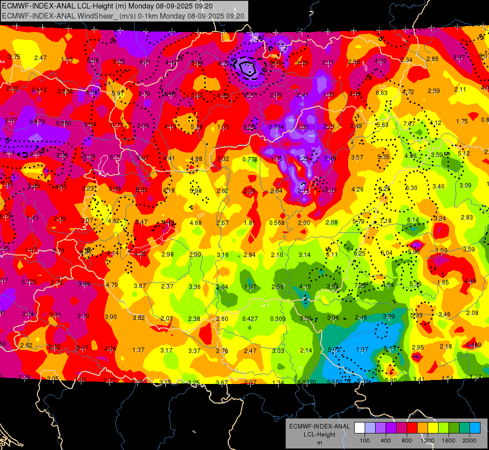Click the wind shear value 7.18
Image resolution: width=489 pixels, height=450 pixels.
pyautogui.click(x=386, y=221)
